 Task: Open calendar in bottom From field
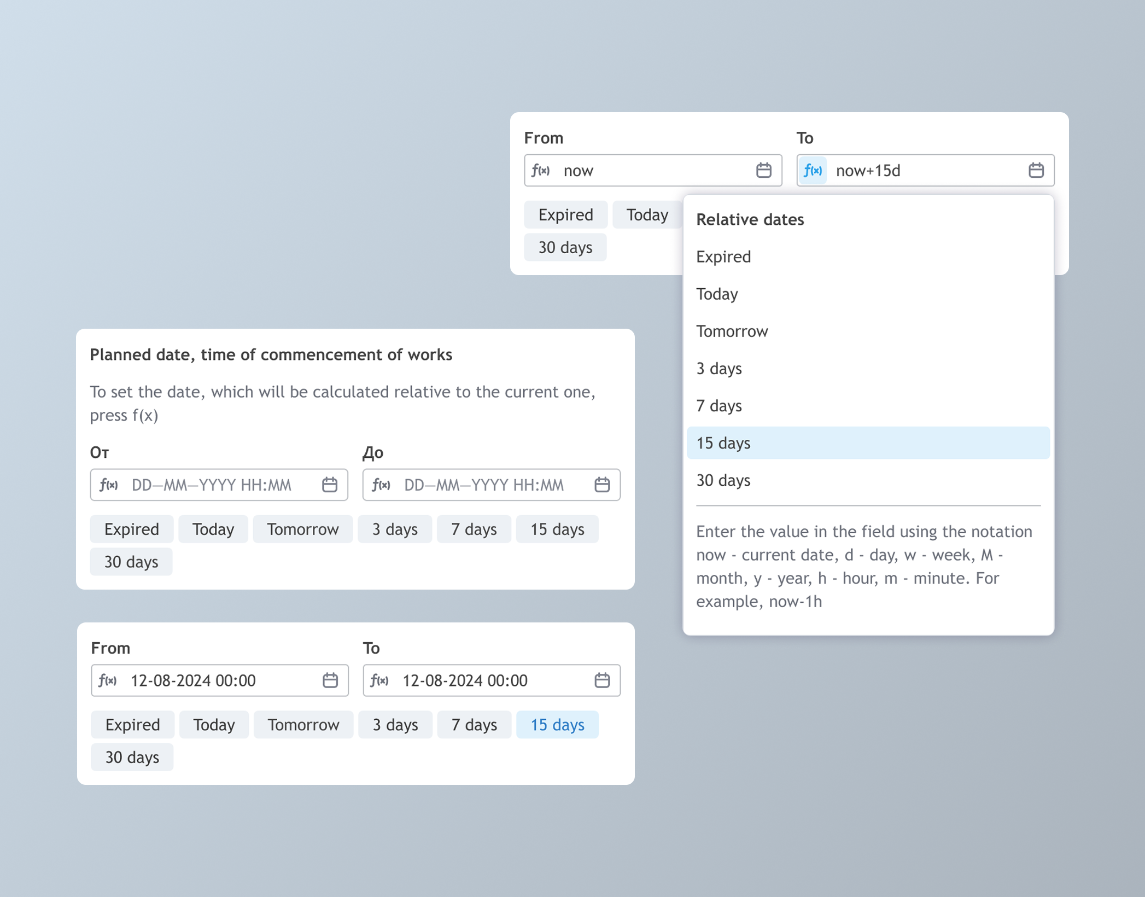pyautogui.click(x=330, y=680)
